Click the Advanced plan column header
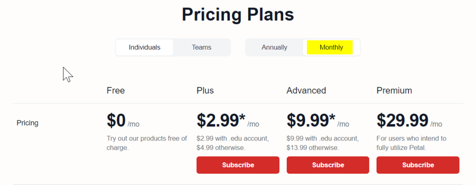 point(306,90)
